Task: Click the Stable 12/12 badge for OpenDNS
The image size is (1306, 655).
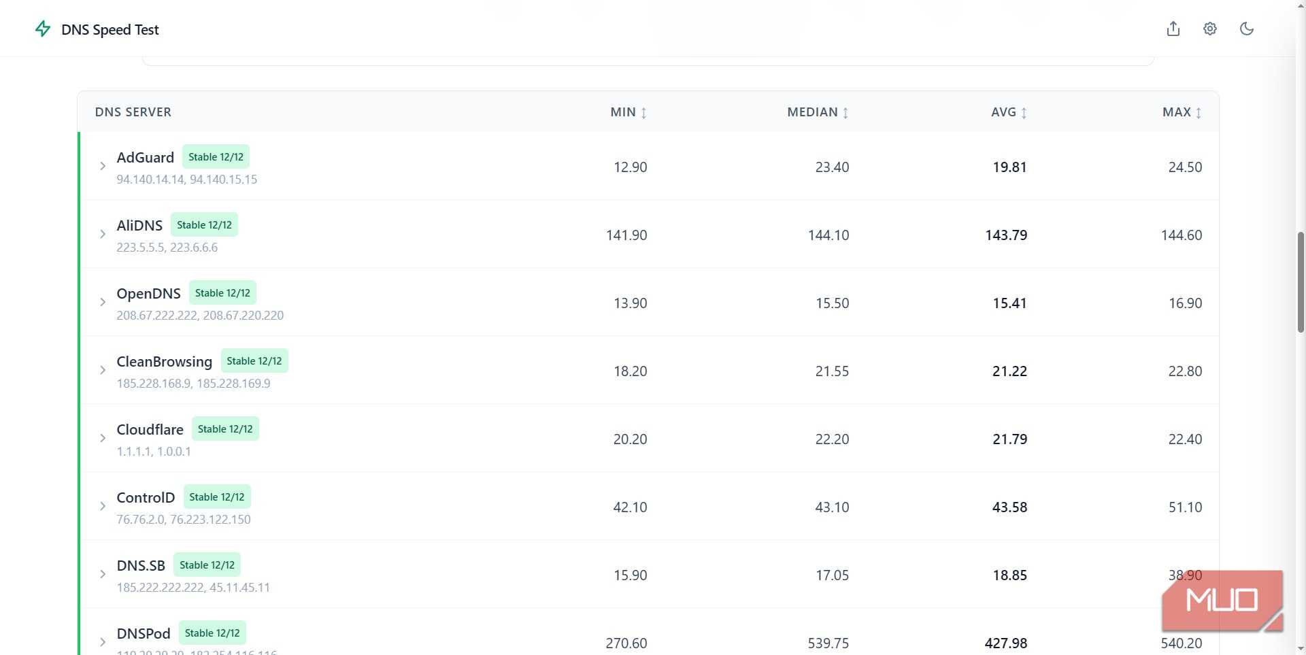Action: [222, 292]
